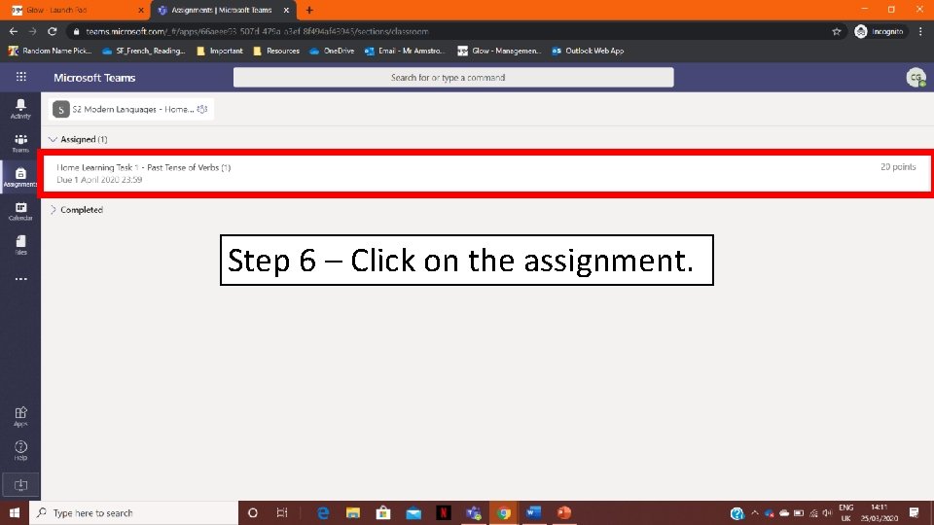This screenshot has height=525, width=934.
Task: Click the volume speaker tray icon
Action: pos(827,512)
